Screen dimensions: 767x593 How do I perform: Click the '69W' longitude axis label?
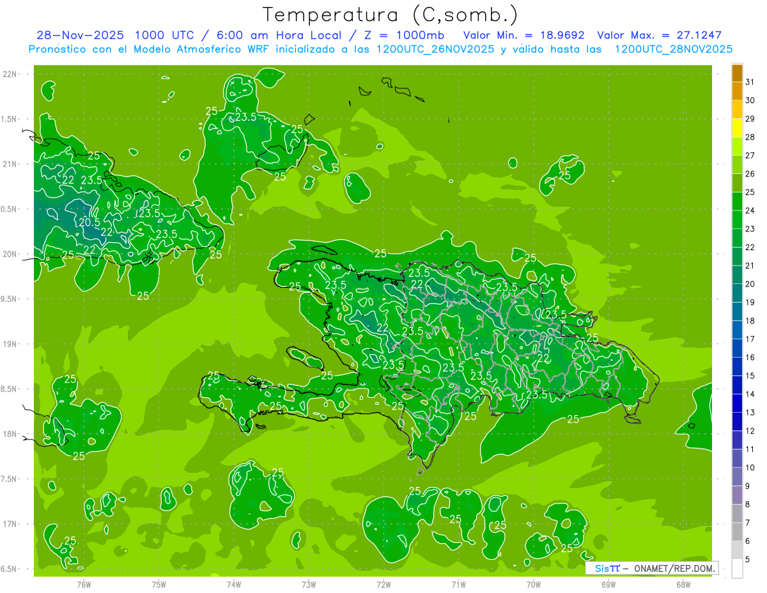[x=608, y=584]
